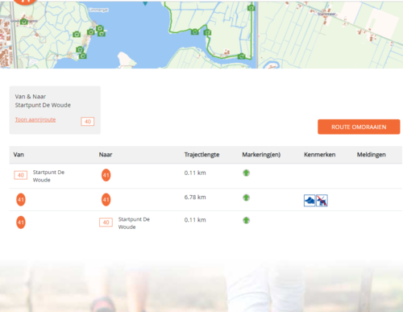
Task: Click camera marker at bottom corner of green route
Action: click(241, 56)
